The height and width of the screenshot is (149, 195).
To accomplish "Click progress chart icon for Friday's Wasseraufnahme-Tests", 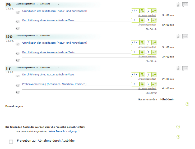I will pyautogui.click(x=154, y=75).
